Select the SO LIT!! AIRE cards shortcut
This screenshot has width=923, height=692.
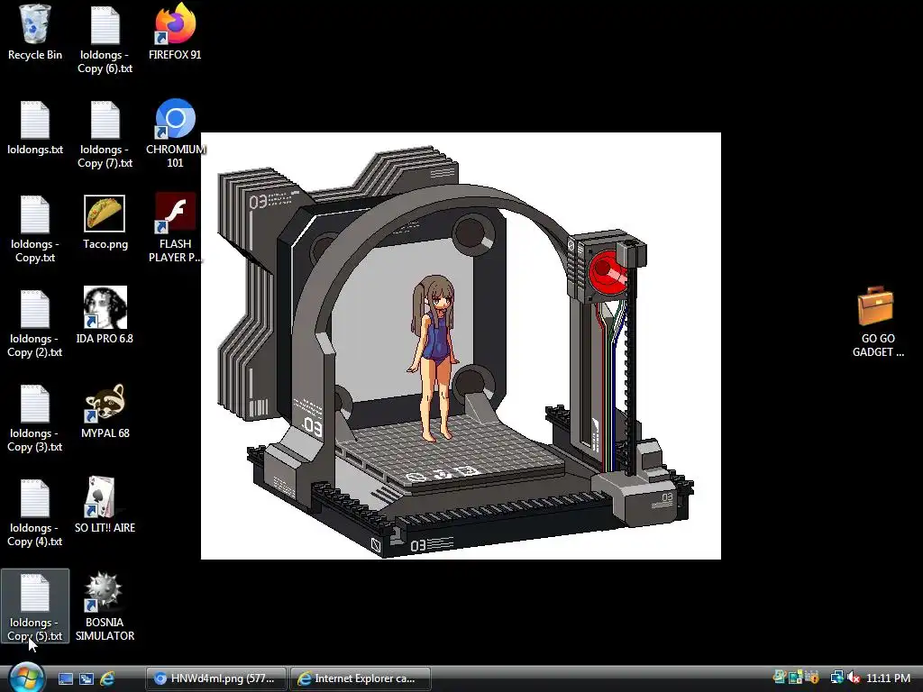105,505
